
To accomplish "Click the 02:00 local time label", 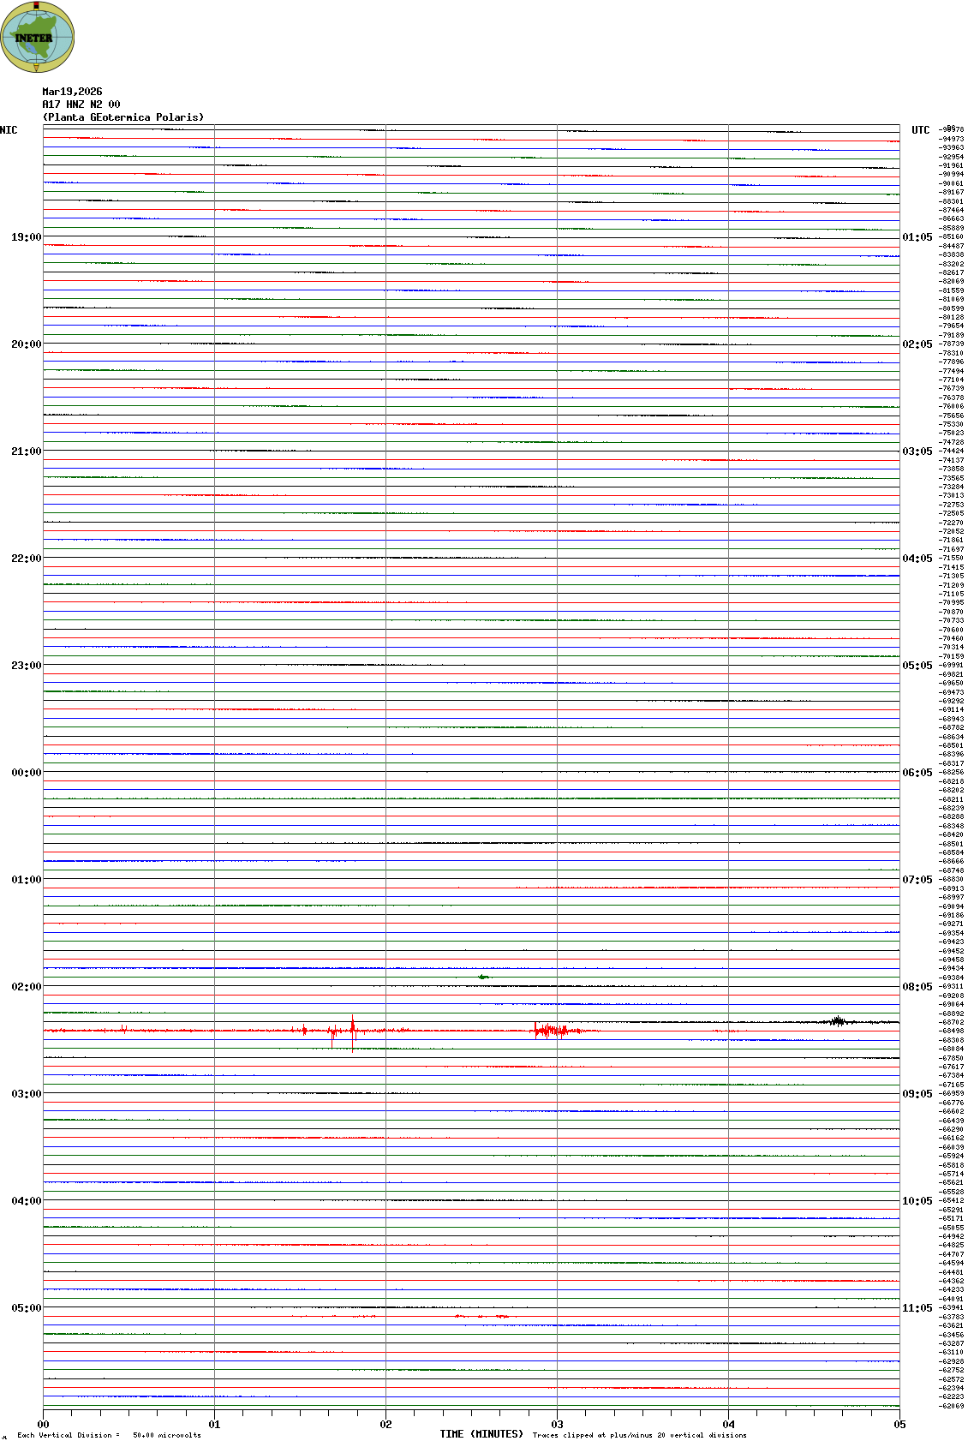I will tap(26, 987).
